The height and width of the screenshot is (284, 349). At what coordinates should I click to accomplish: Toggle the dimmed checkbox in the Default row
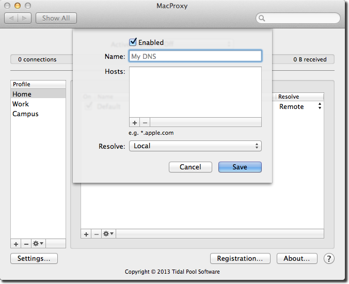(x=88, y=106)
